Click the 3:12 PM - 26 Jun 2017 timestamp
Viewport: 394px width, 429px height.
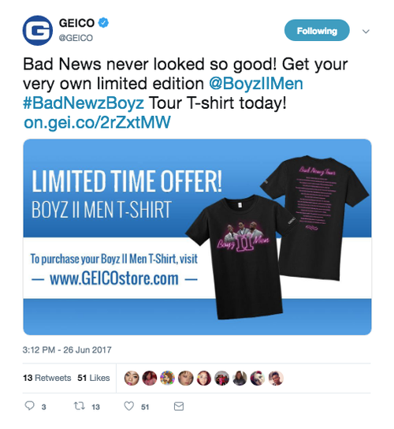[x=67, y=350]
